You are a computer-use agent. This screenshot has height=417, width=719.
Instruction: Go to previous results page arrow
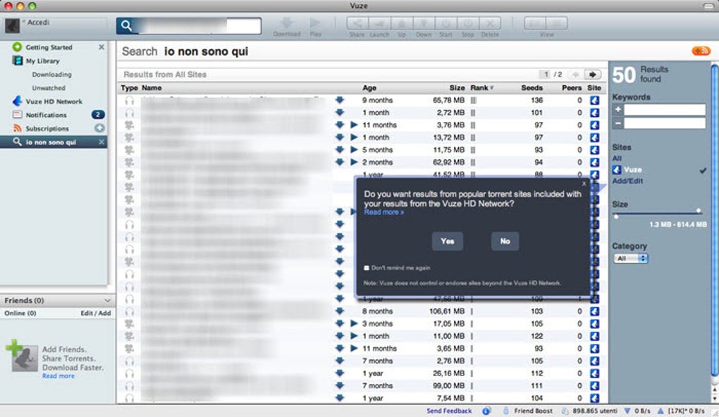click(x=575, y=74)
